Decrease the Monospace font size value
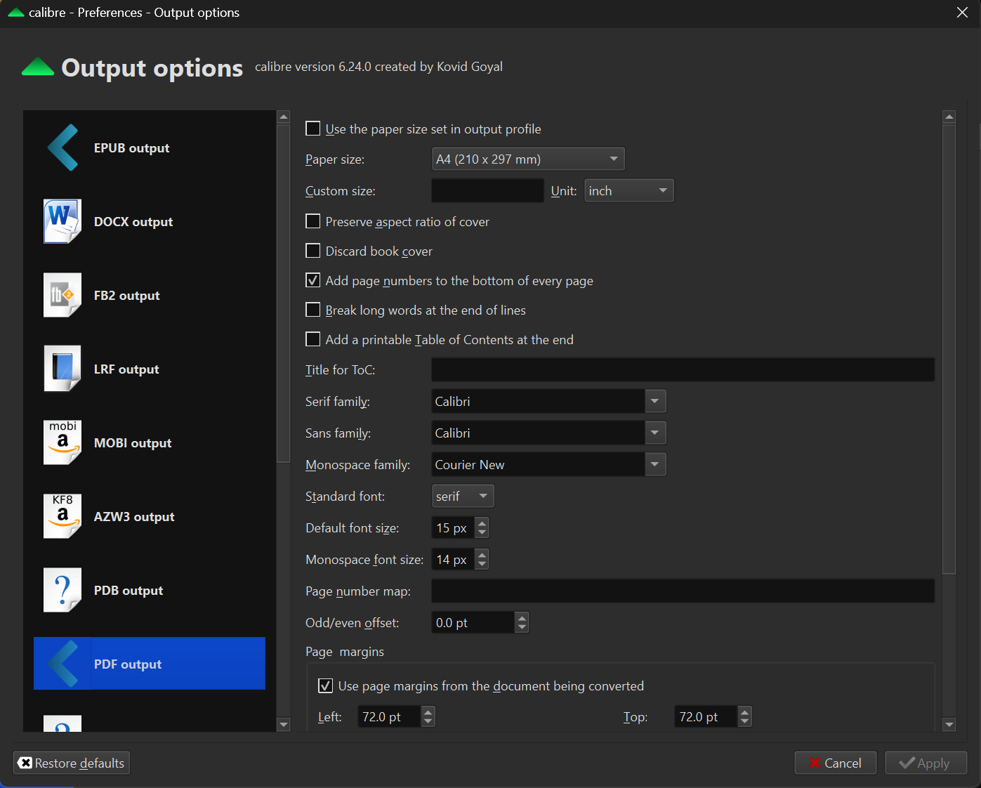The height and width of the screenshot is (788, 981). (482, 565)
